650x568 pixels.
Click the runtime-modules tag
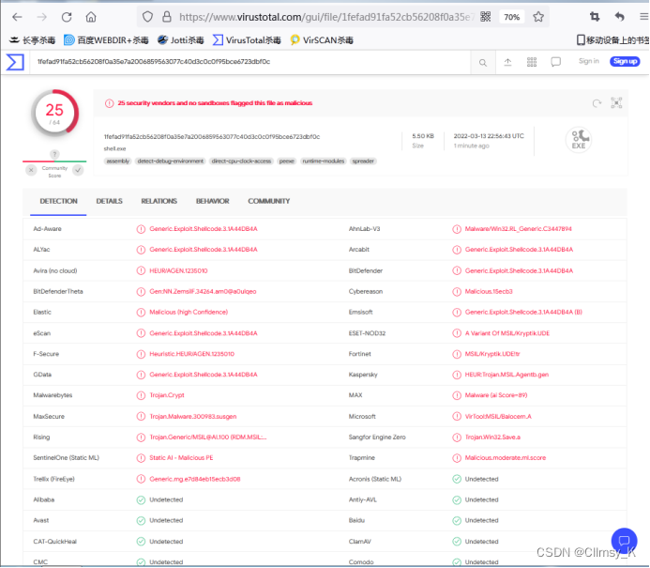(x=324, y=161)
